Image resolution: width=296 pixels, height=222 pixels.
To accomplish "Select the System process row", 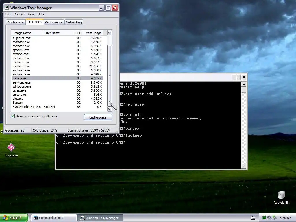I will pos(58,103).
